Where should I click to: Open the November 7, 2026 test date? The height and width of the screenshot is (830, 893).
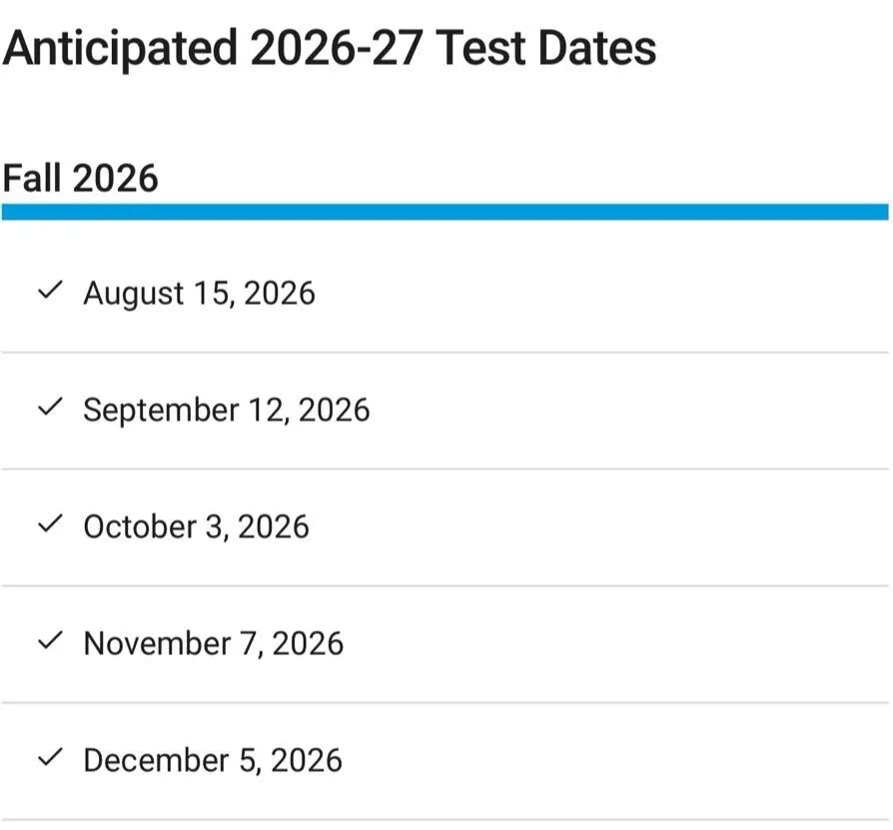[x=213, y=644]
